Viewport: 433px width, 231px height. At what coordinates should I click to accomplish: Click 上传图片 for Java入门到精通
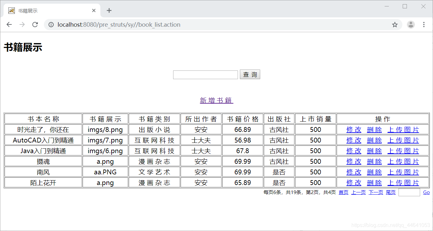coord(403,151)
